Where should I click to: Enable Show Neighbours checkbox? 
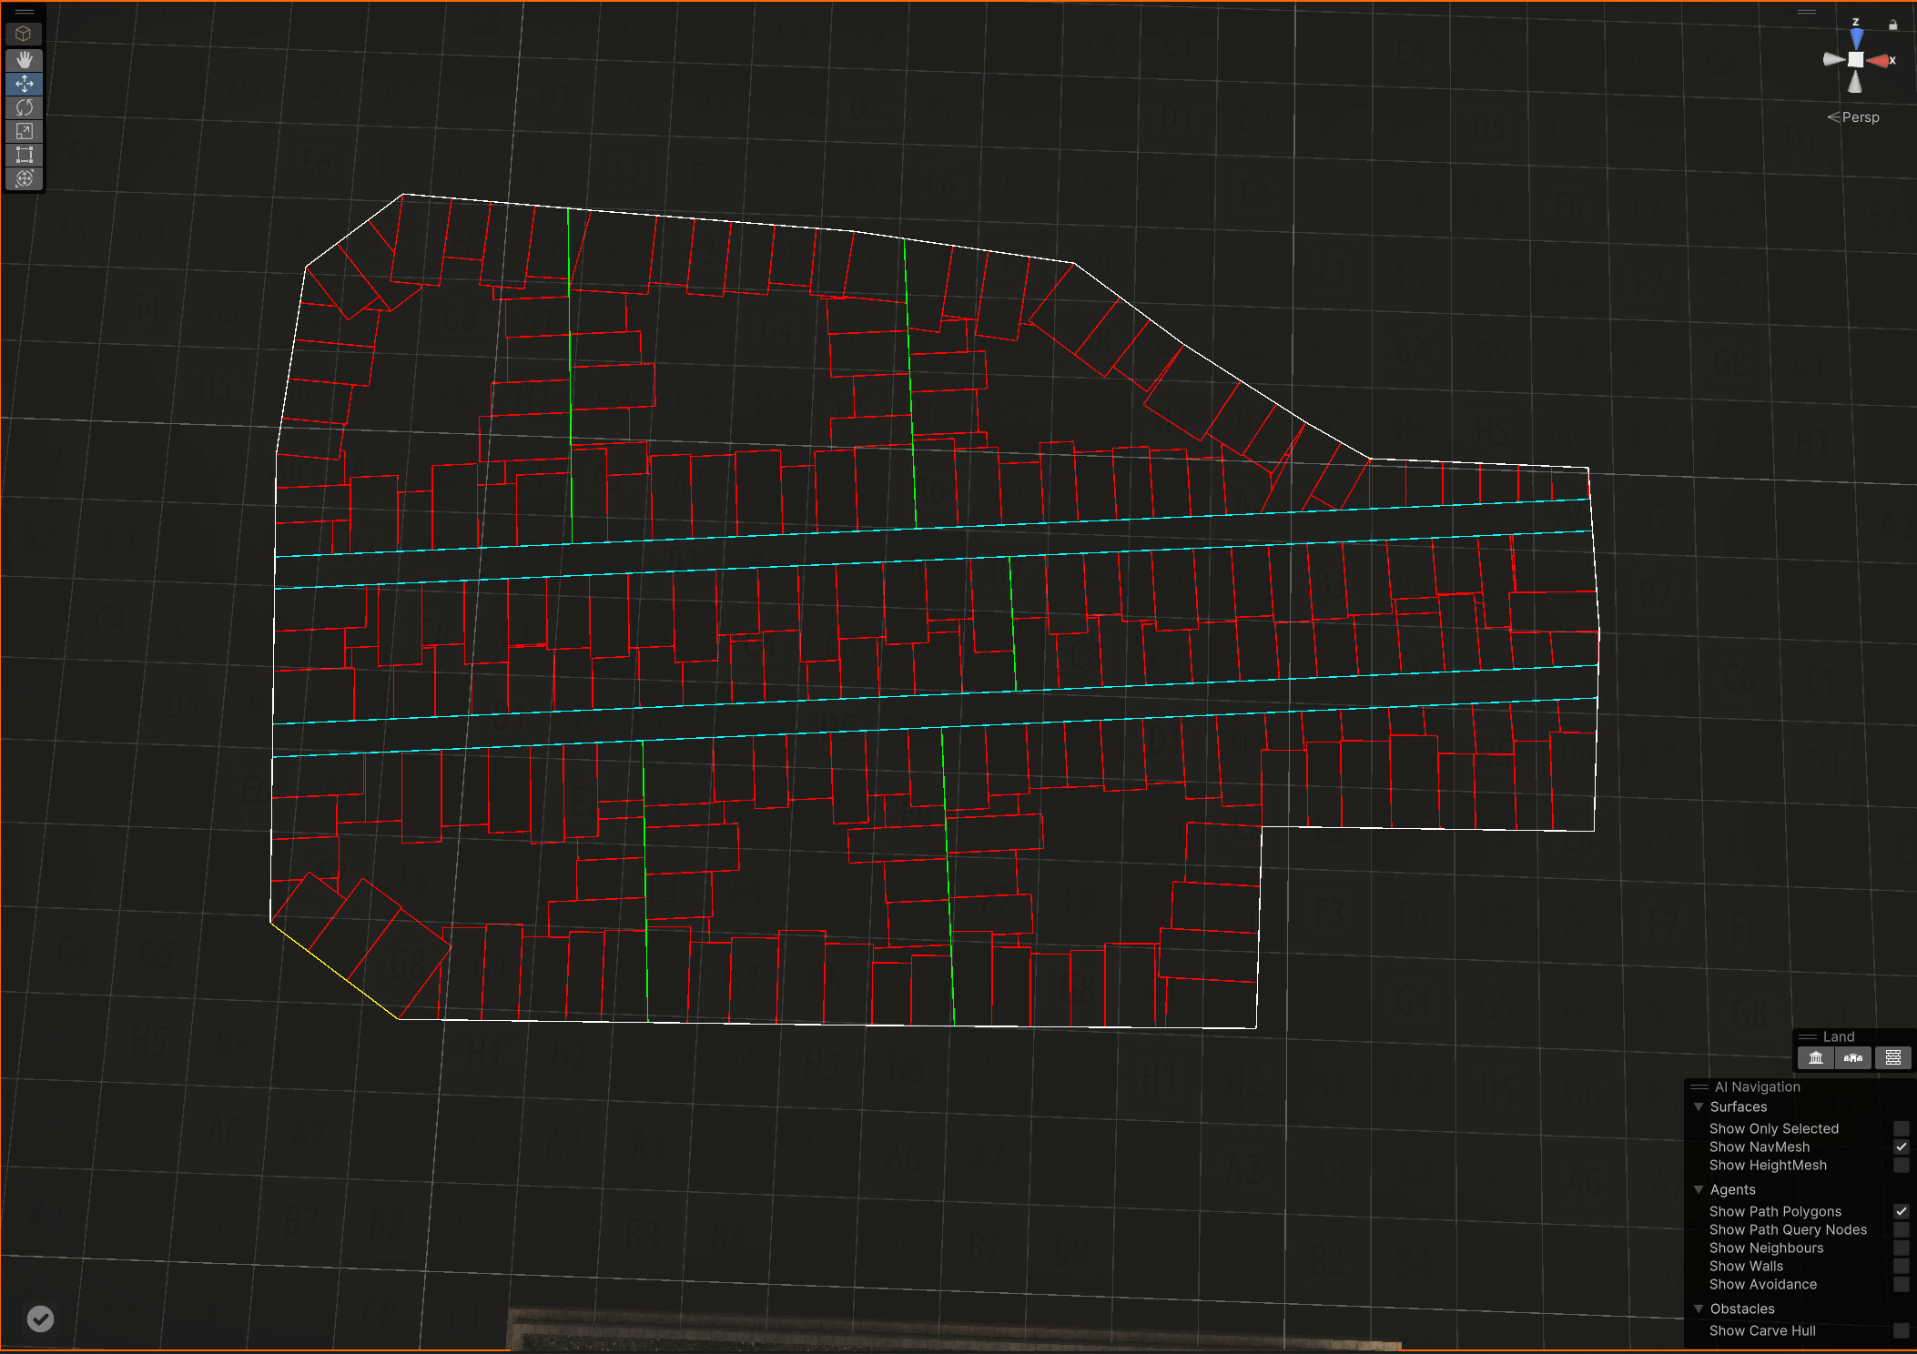tap(1901, 1248)
